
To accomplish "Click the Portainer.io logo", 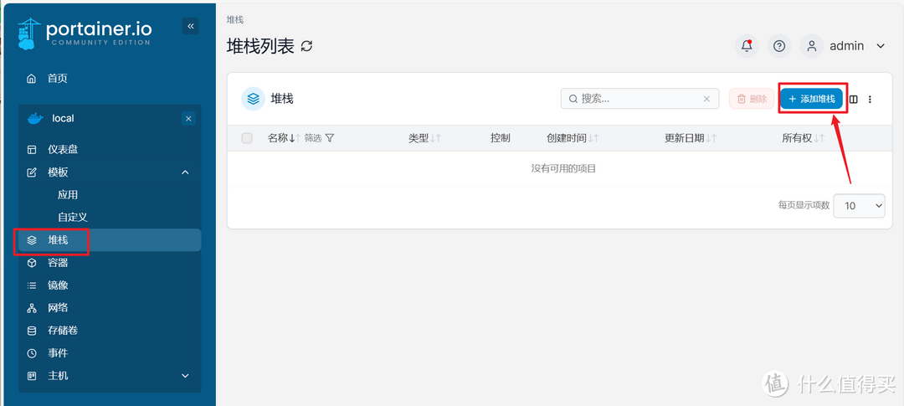I will (85, 33).
